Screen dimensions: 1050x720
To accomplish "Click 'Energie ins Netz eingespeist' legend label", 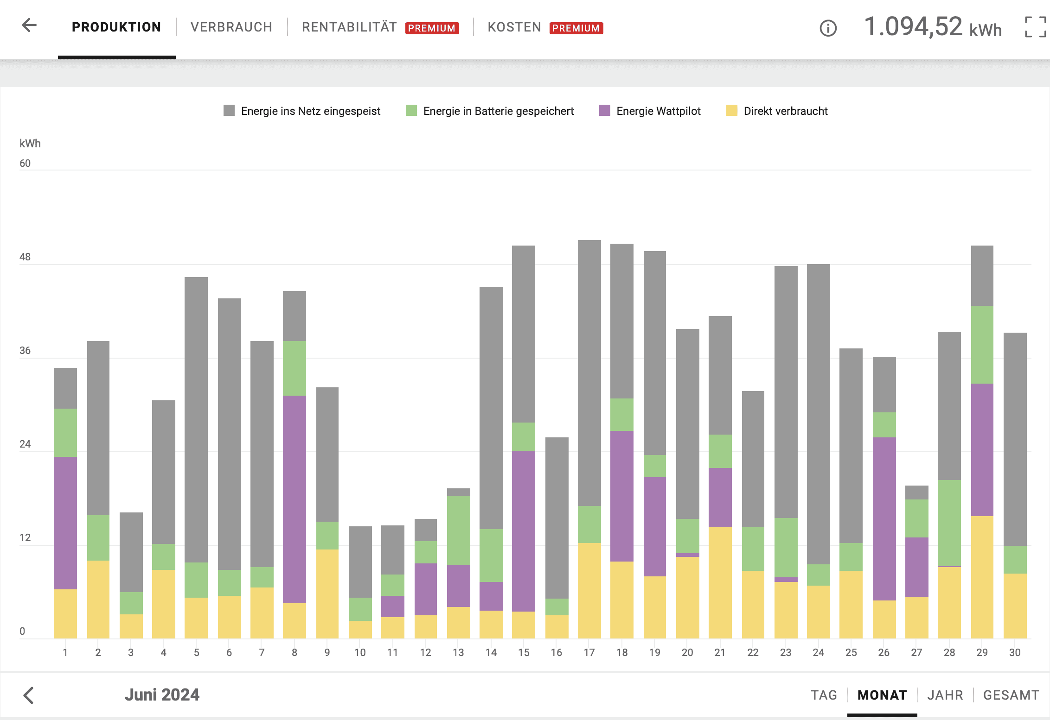I will [x=311, y=111].
